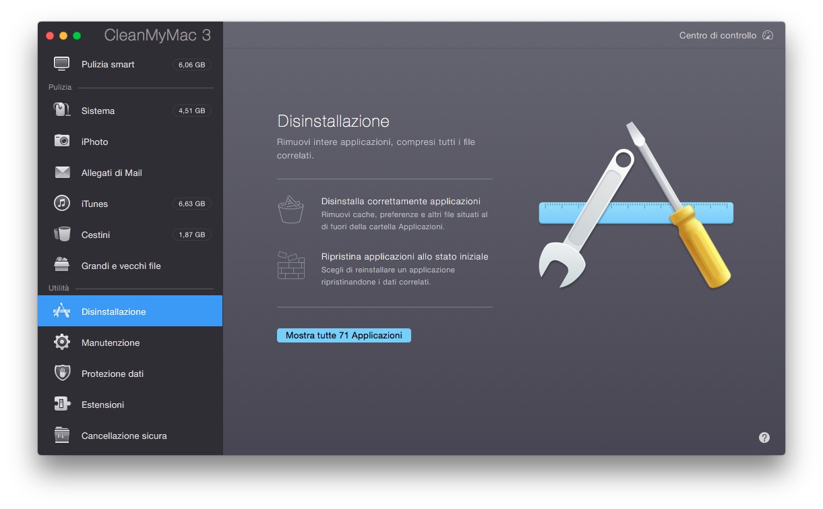Click the Allegati di Mail envelope icon

62,173
